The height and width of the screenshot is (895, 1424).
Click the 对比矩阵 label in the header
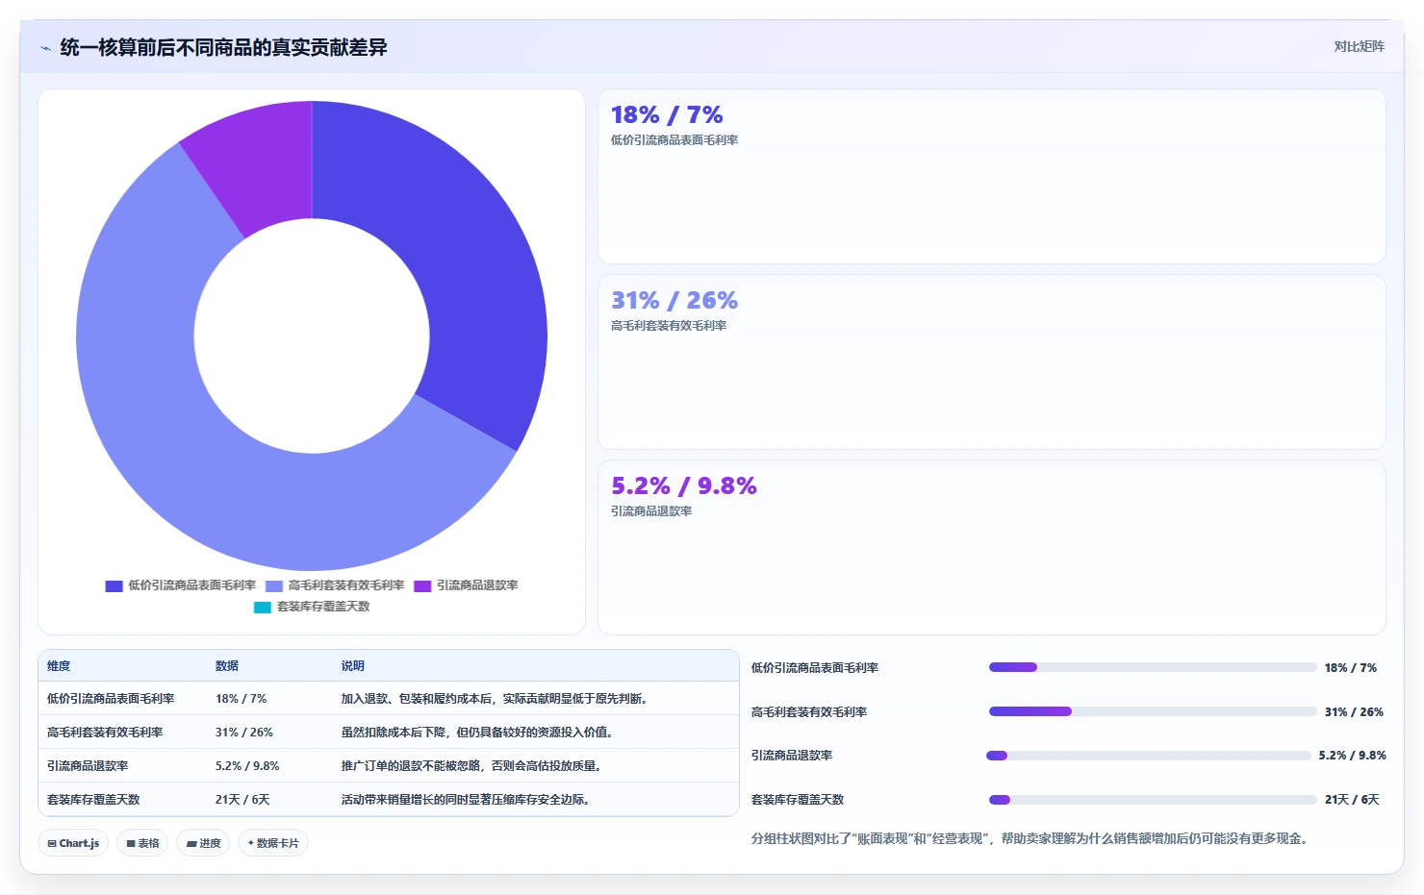pyautogui.click(x=1359, y=47)
